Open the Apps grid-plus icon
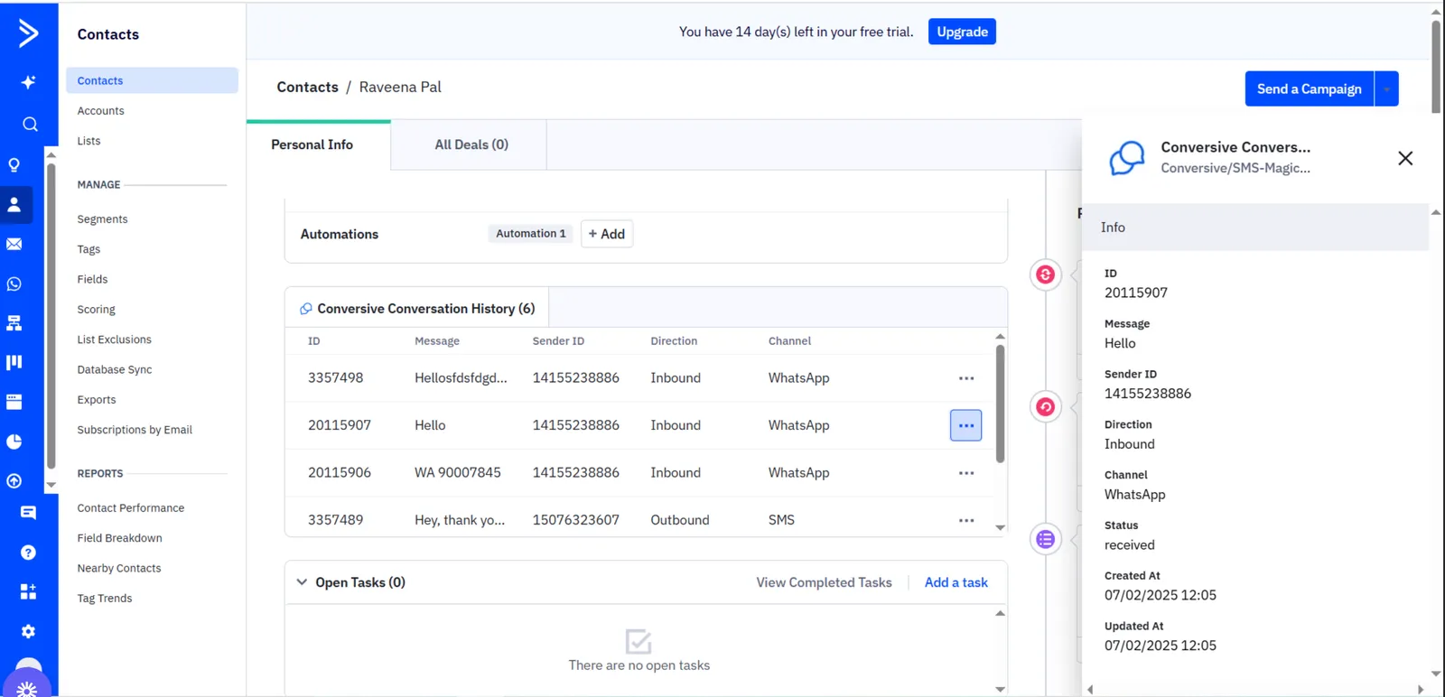 click(x=29, y=591)
